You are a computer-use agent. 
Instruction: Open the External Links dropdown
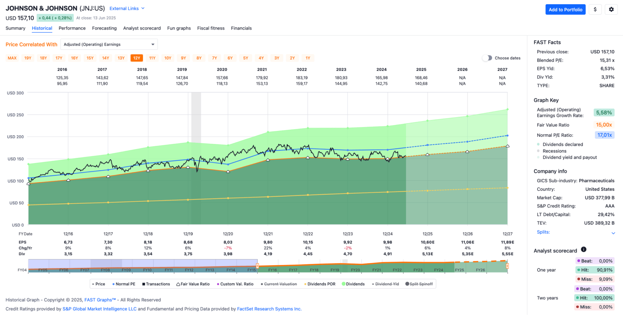coord(127,8)
